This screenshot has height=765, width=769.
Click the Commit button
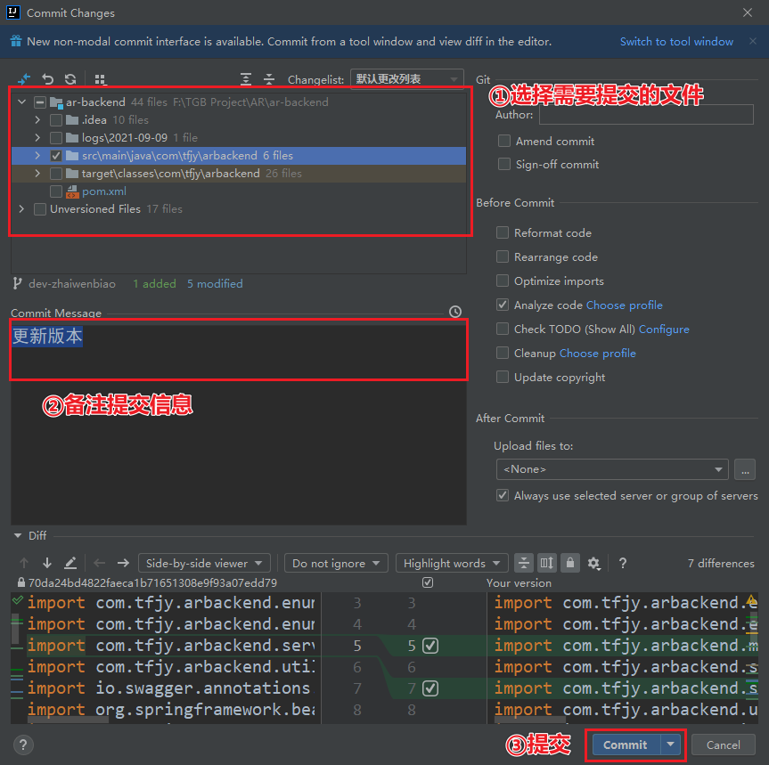point(626,745)
